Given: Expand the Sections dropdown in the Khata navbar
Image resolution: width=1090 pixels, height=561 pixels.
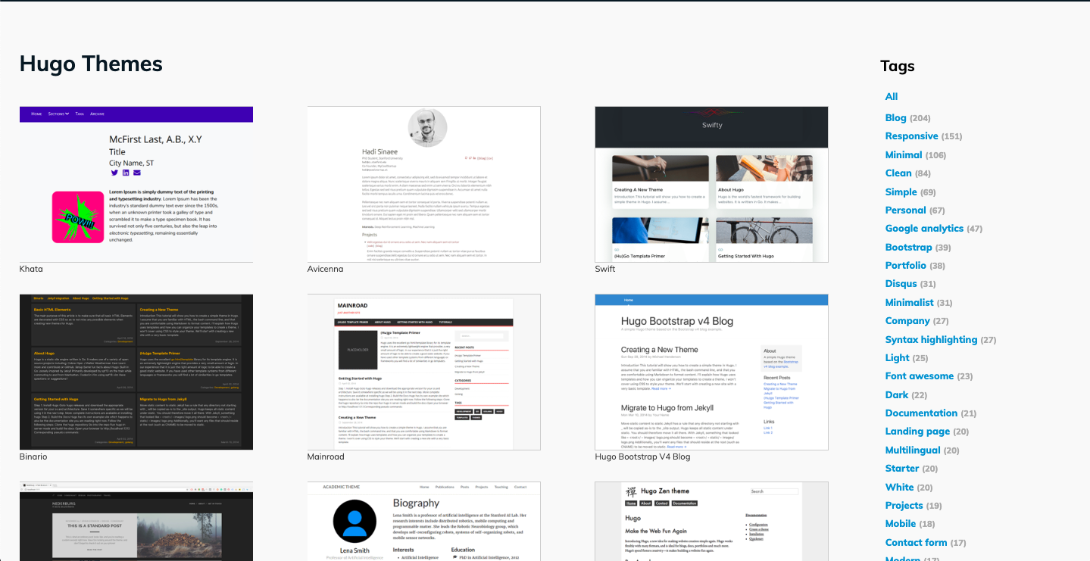Looking at the screenshot, I should point(58,114).
